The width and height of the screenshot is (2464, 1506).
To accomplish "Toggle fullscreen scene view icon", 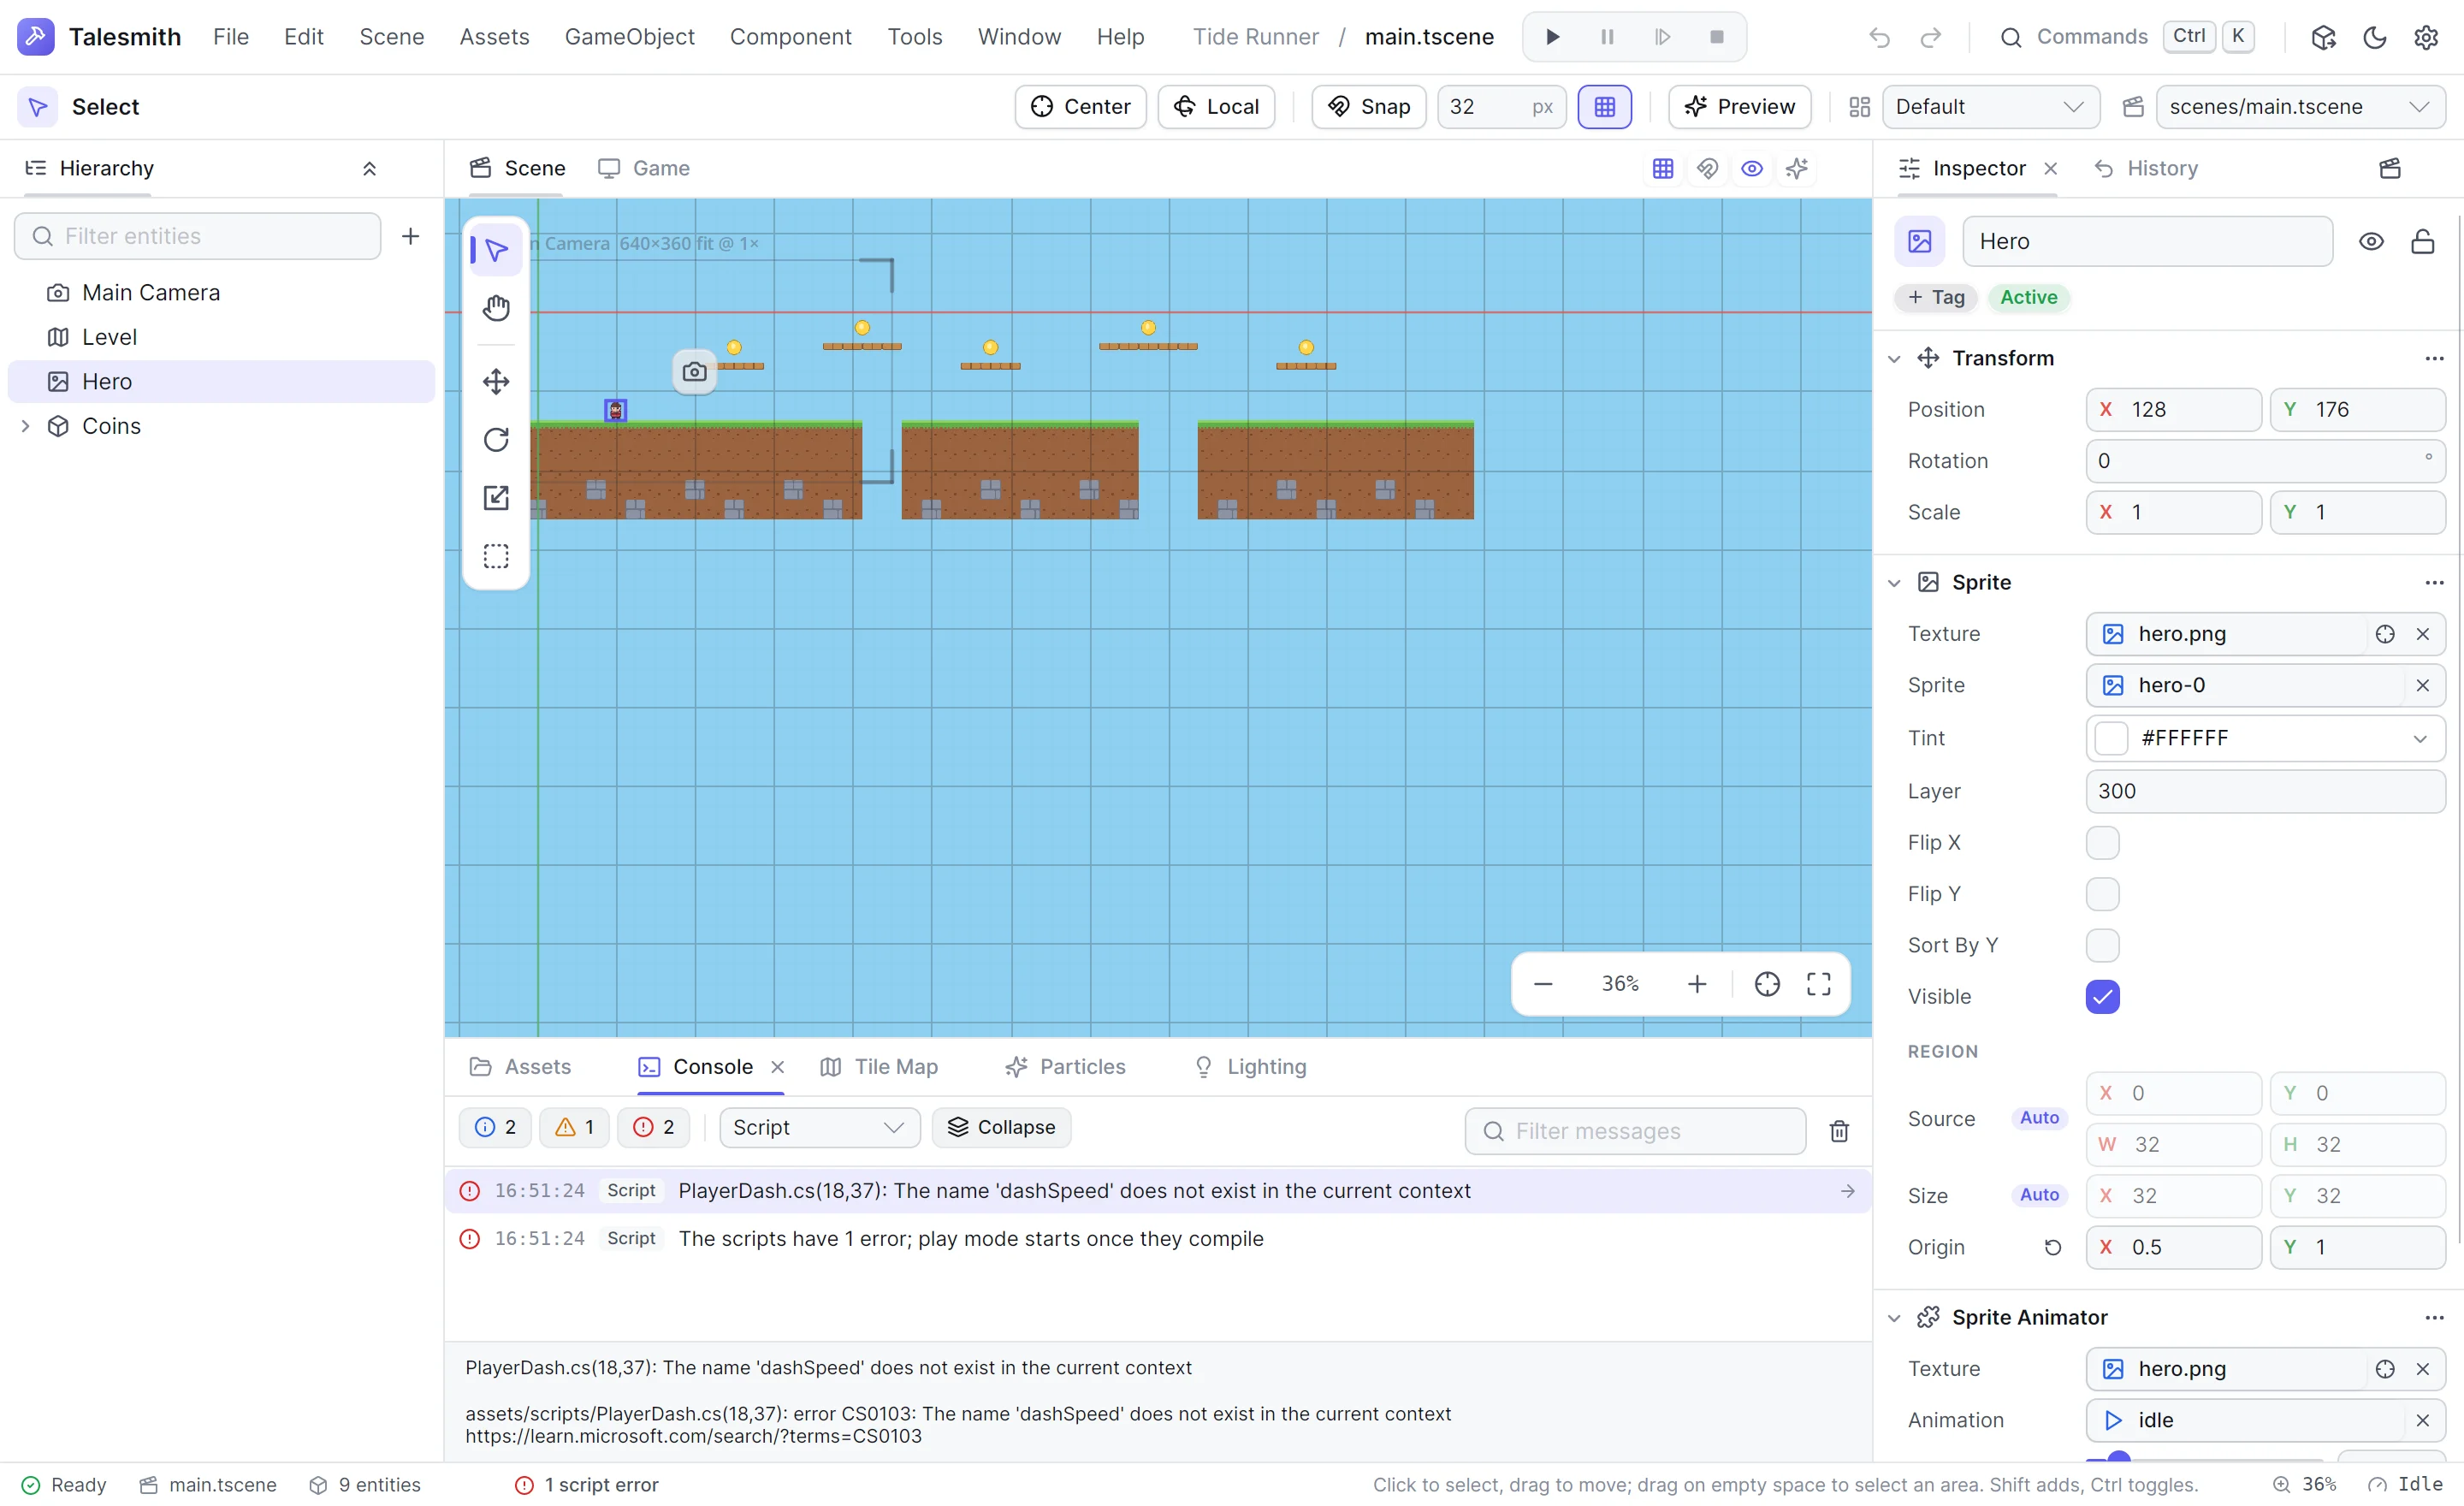I will [1819, 984].
